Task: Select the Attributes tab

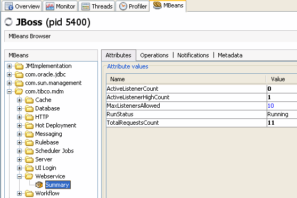Action: (x=118, y=55)
